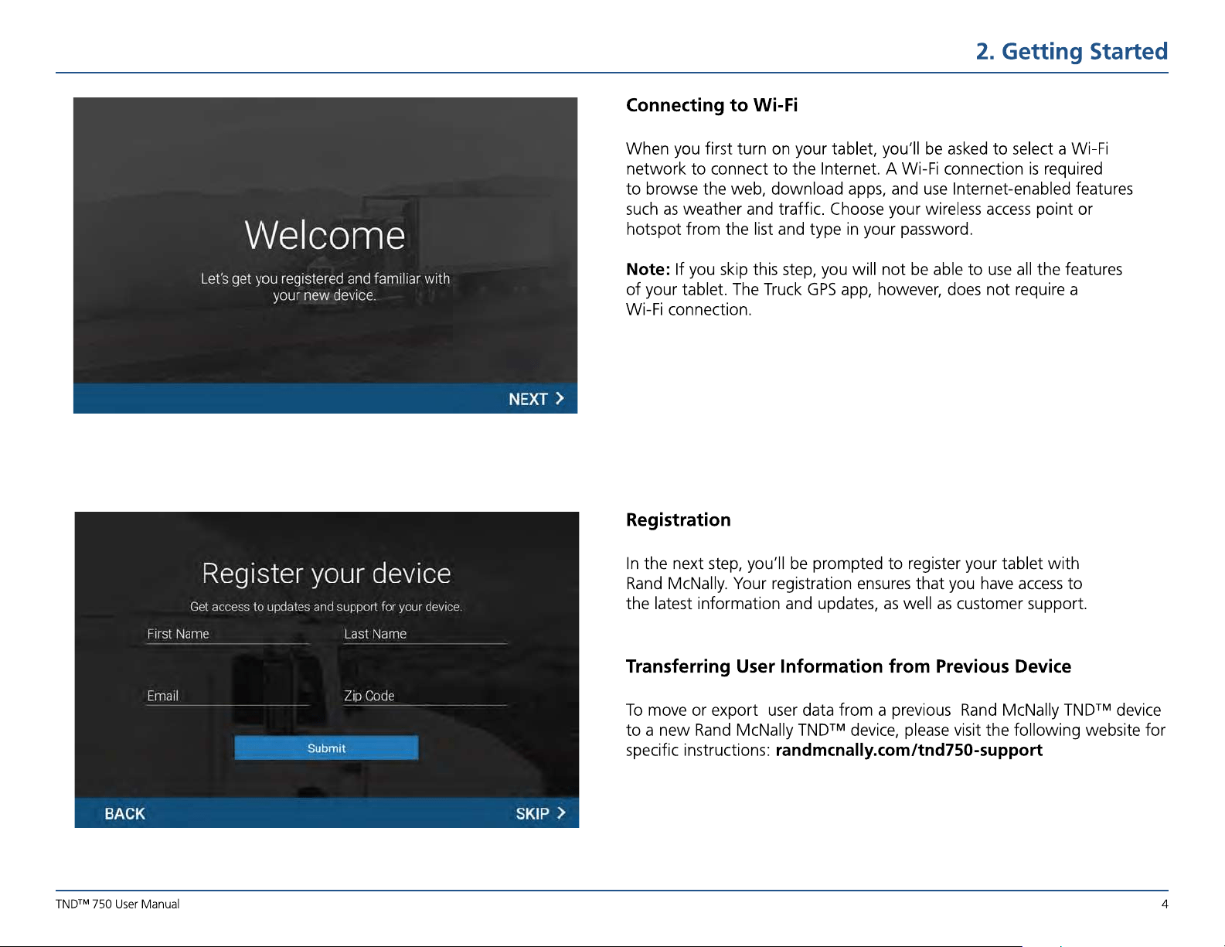Select the First Name input field

[228, 634]
